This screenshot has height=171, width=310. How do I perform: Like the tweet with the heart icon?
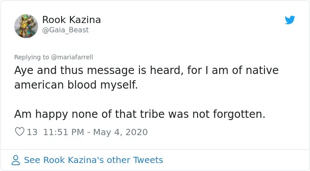click(x=19, y=132)
